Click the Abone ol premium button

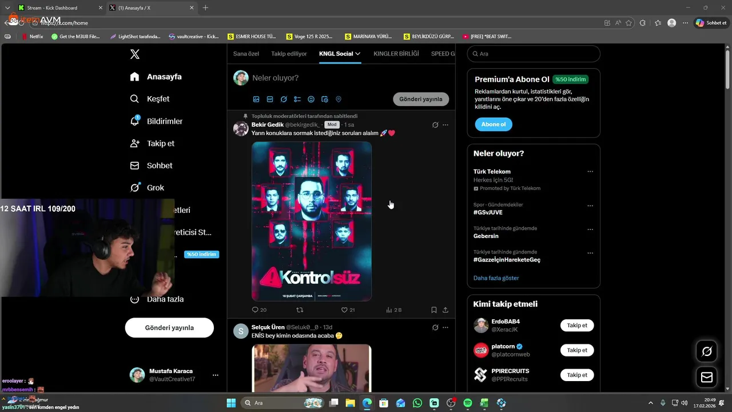pyautogui.click(x=494, y=124)
